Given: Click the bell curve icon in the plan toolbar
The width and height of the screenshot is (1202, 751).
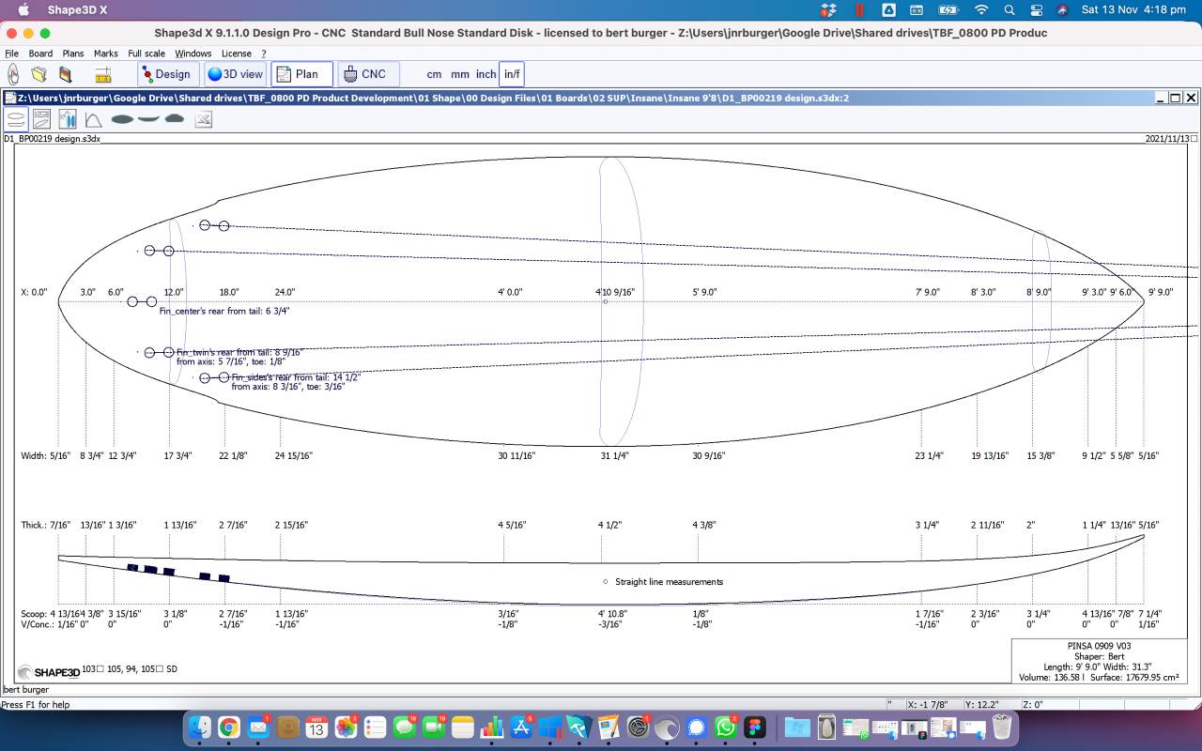Looking at the screenshot, I should coord(93,119).
